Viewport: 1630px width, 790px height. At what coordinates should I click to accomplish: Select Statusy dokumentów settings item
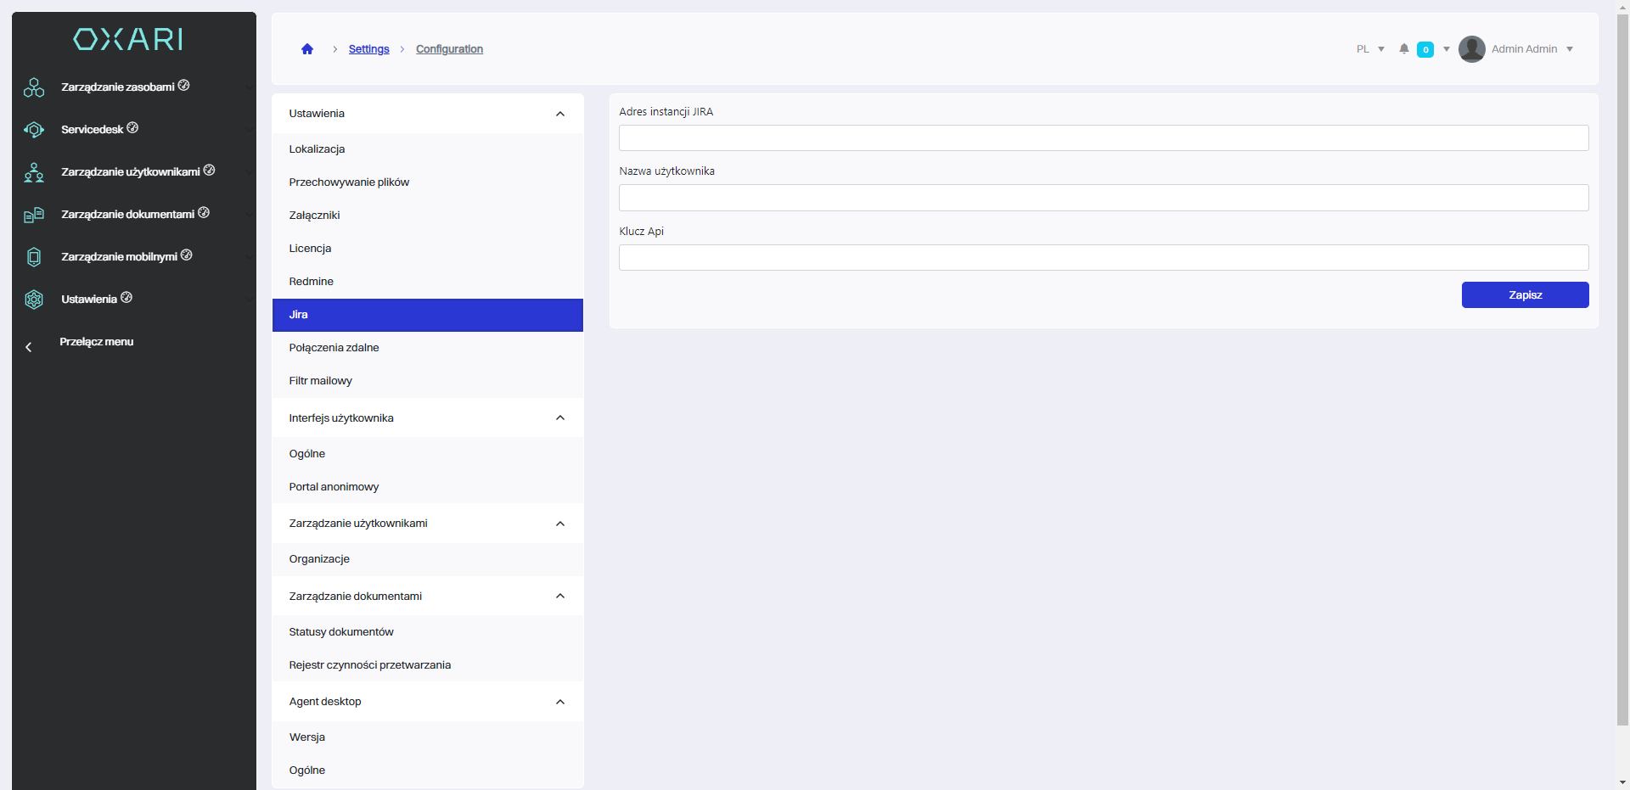pos(428,632)
